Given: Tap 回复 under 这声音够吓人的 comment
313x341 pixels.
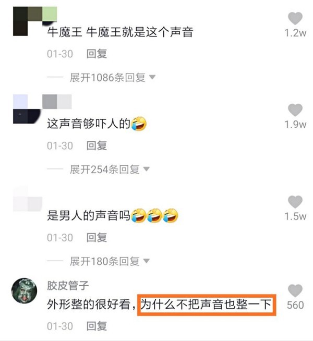Looking at the screenshot, I should click(97, 145).
